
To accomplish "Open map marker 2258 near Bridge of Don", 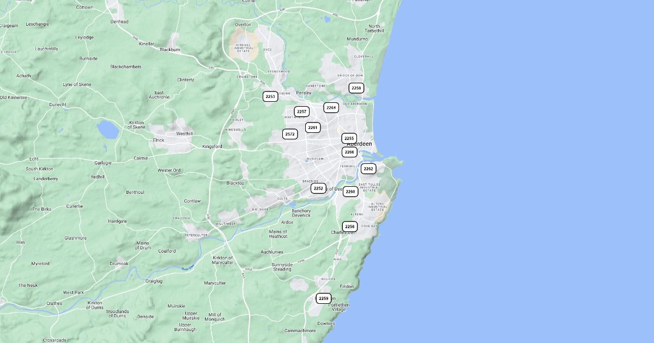I will 356,88.
